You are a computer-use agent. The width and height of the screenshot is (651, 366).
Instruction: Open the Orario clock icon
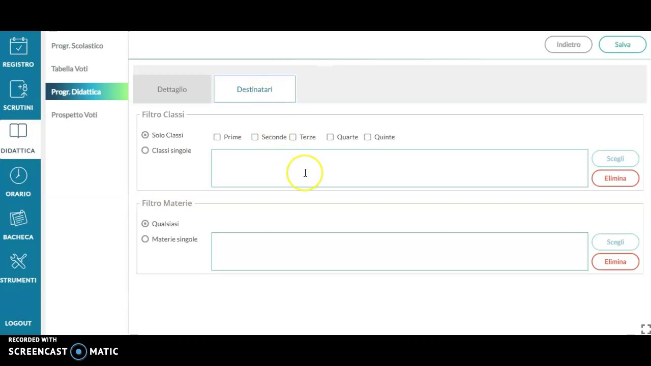tap(18, 176)
